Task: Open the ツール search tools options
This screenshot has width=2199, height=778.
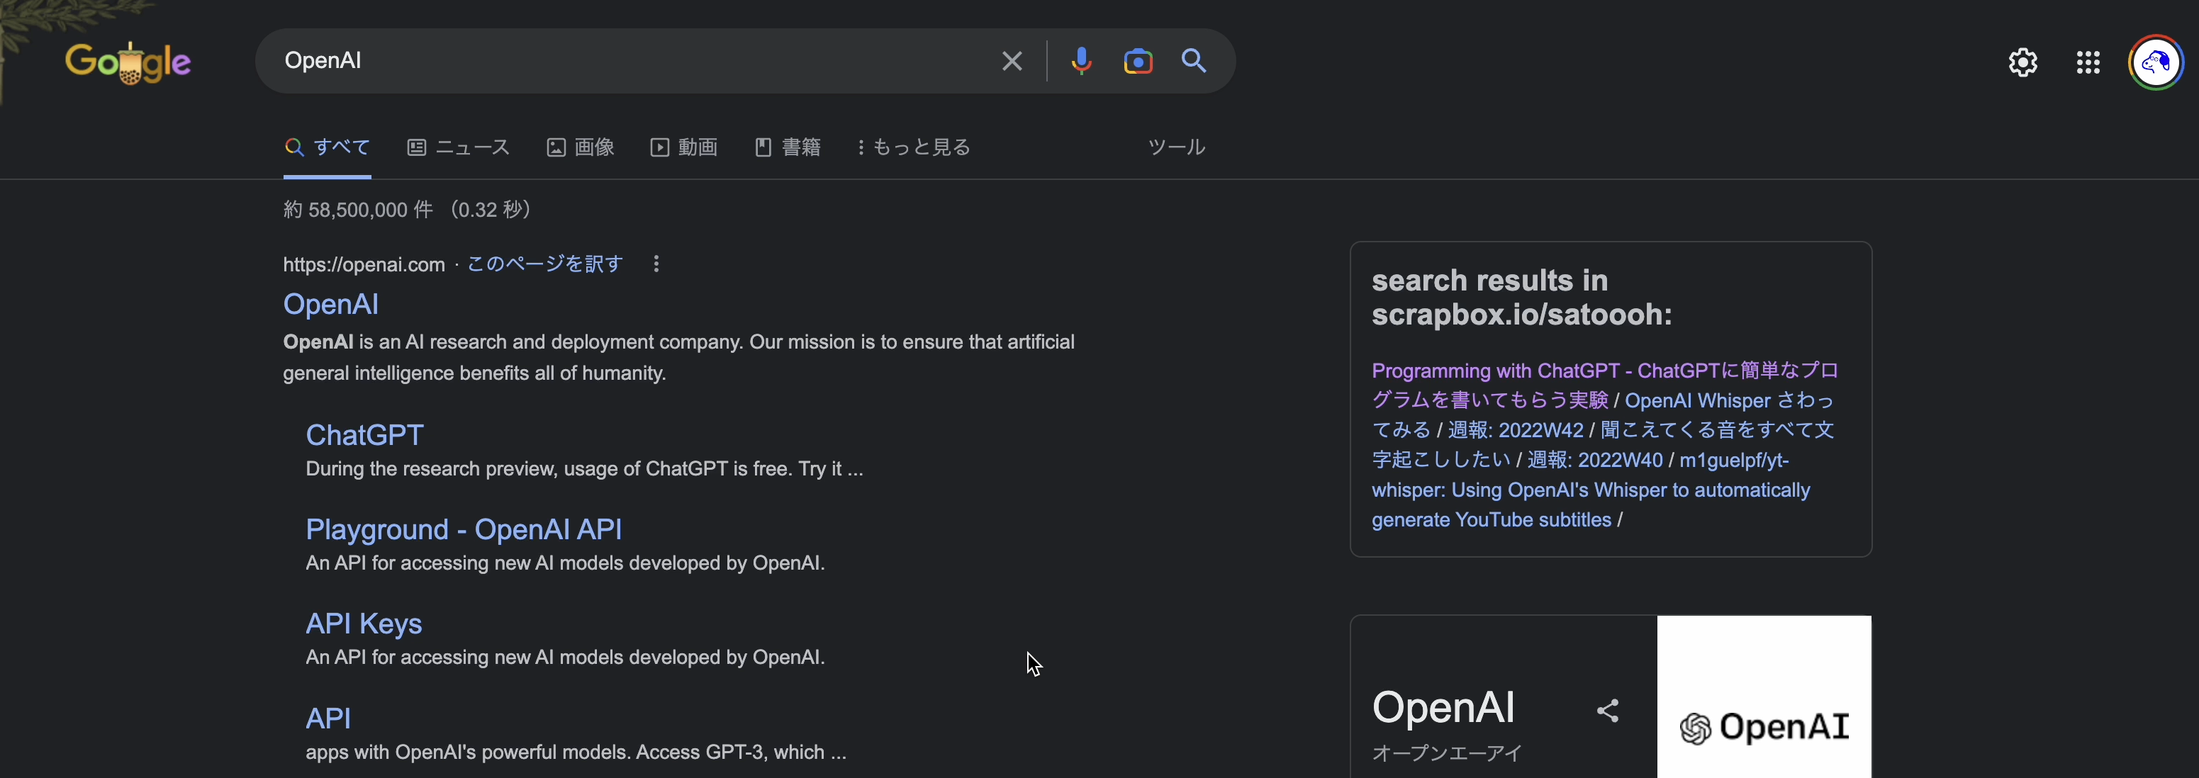Action: (1175, 147)
